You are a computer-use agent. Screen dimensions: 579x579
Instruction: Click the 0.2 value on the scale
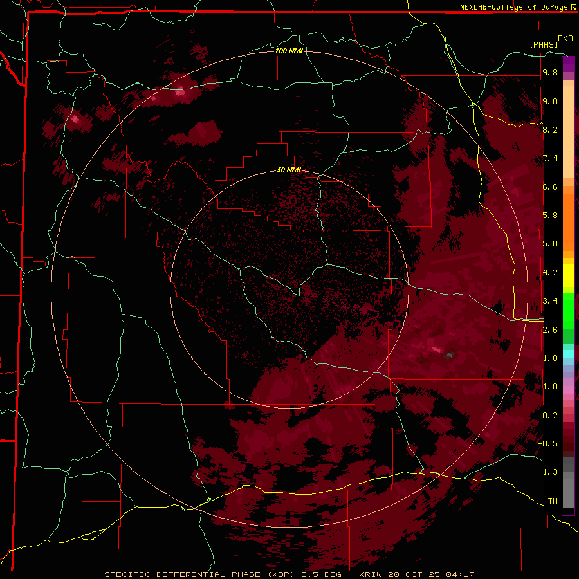tap(550, 416)
